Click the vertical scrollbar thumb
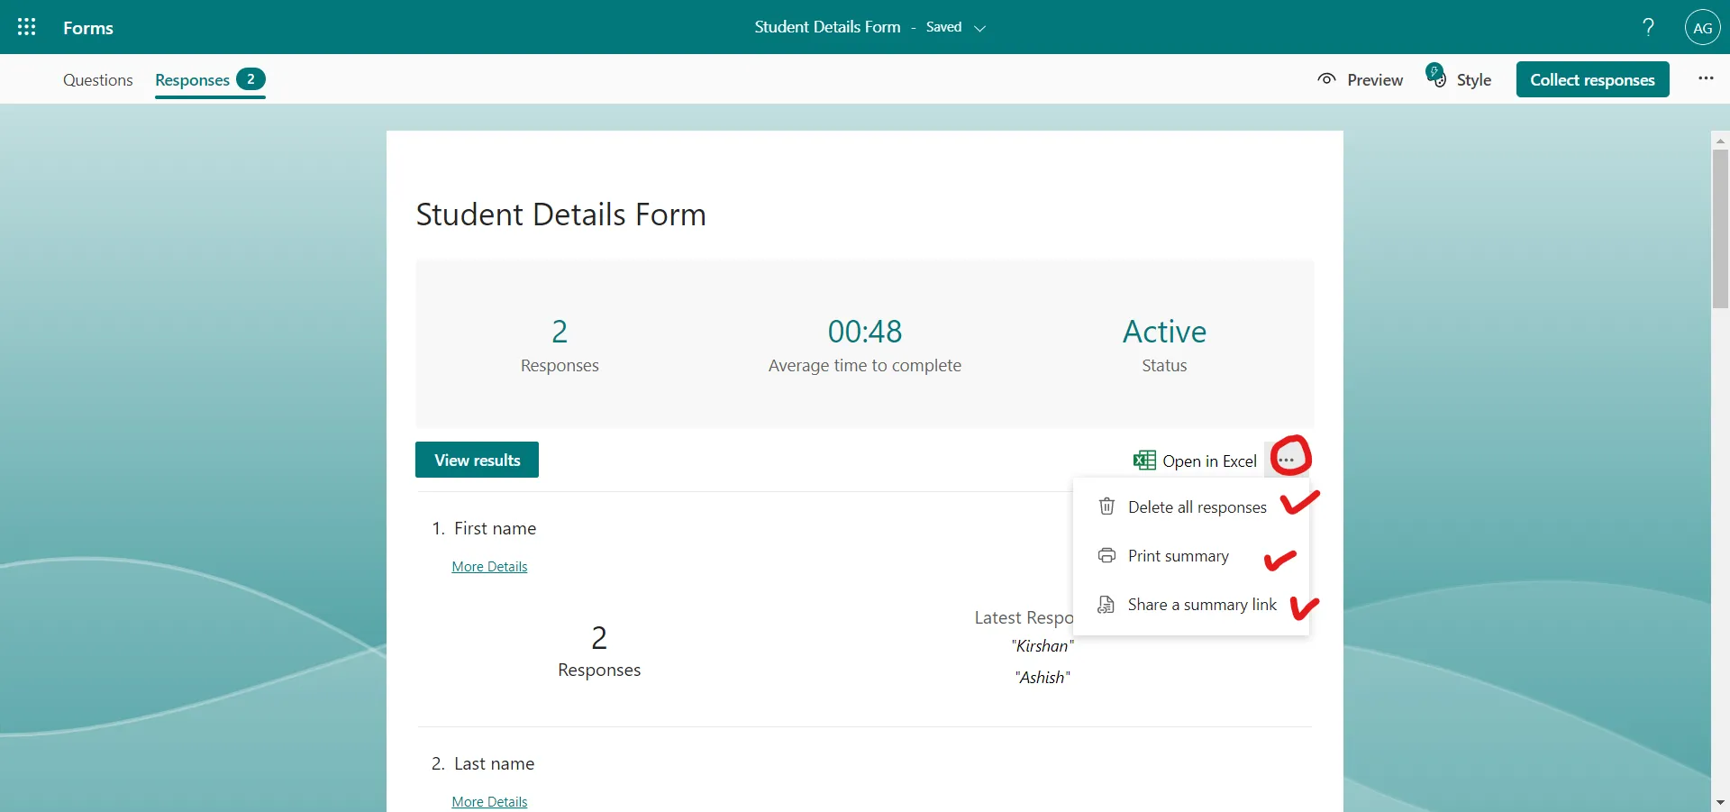This screenshot has height=812, width=1730. [x=1720, y=229]
